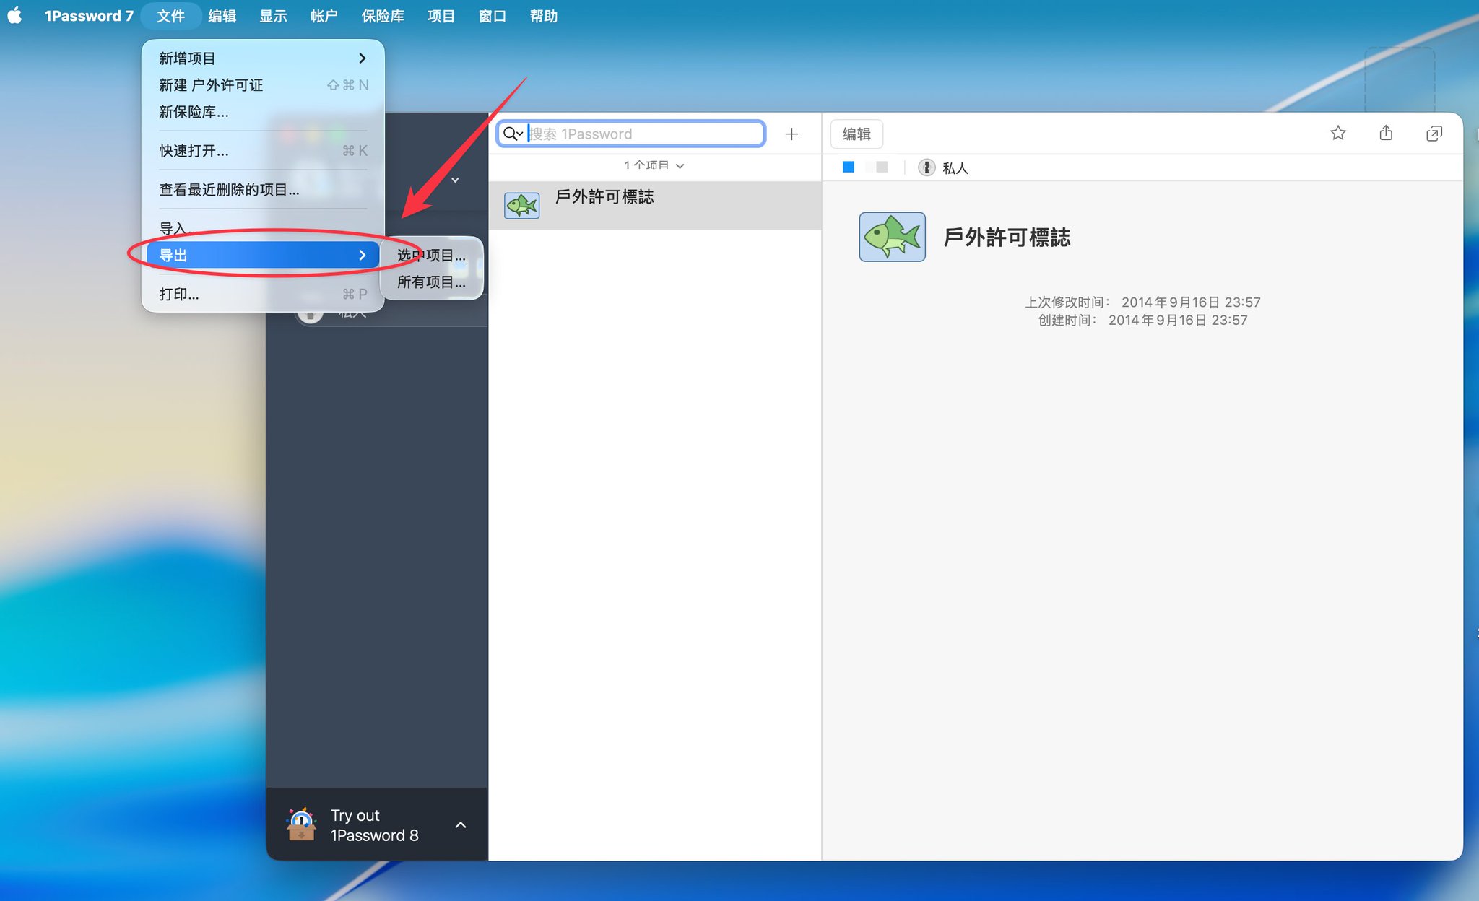This screenshot has height=901, width=1479.
Task: Open the 保险库 menu
Action: 383,16
